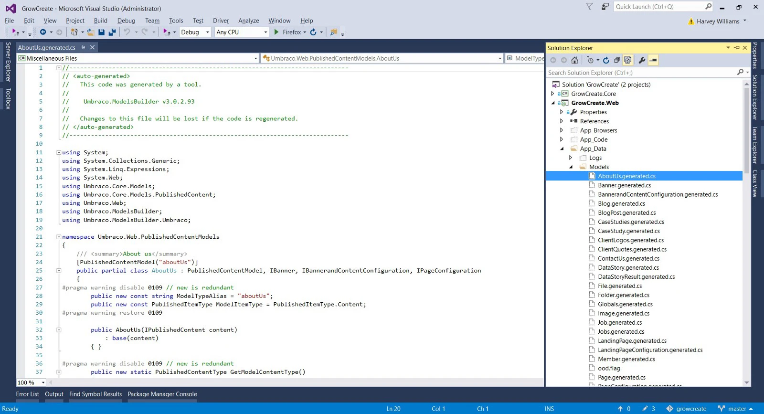
Task: Click the Navigate Backward arrow icon
Action: click(43, 32)
